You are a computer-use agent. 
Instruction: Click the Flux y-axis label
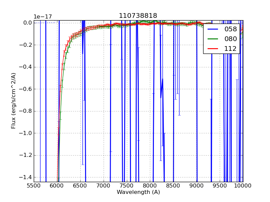click(13, 101)
